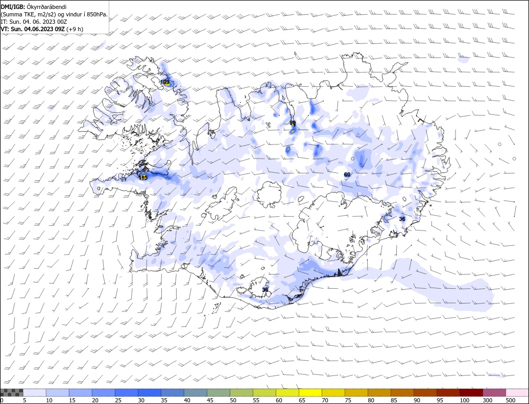This screenshot has height=404, width=529.
Task: Click the '50' label on the legend scale
Action: 233,400
